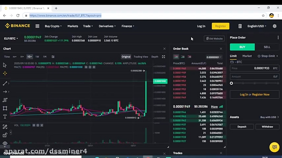Close the Chart panel
Screen dimensions: 282x158
tap(164, 49)
